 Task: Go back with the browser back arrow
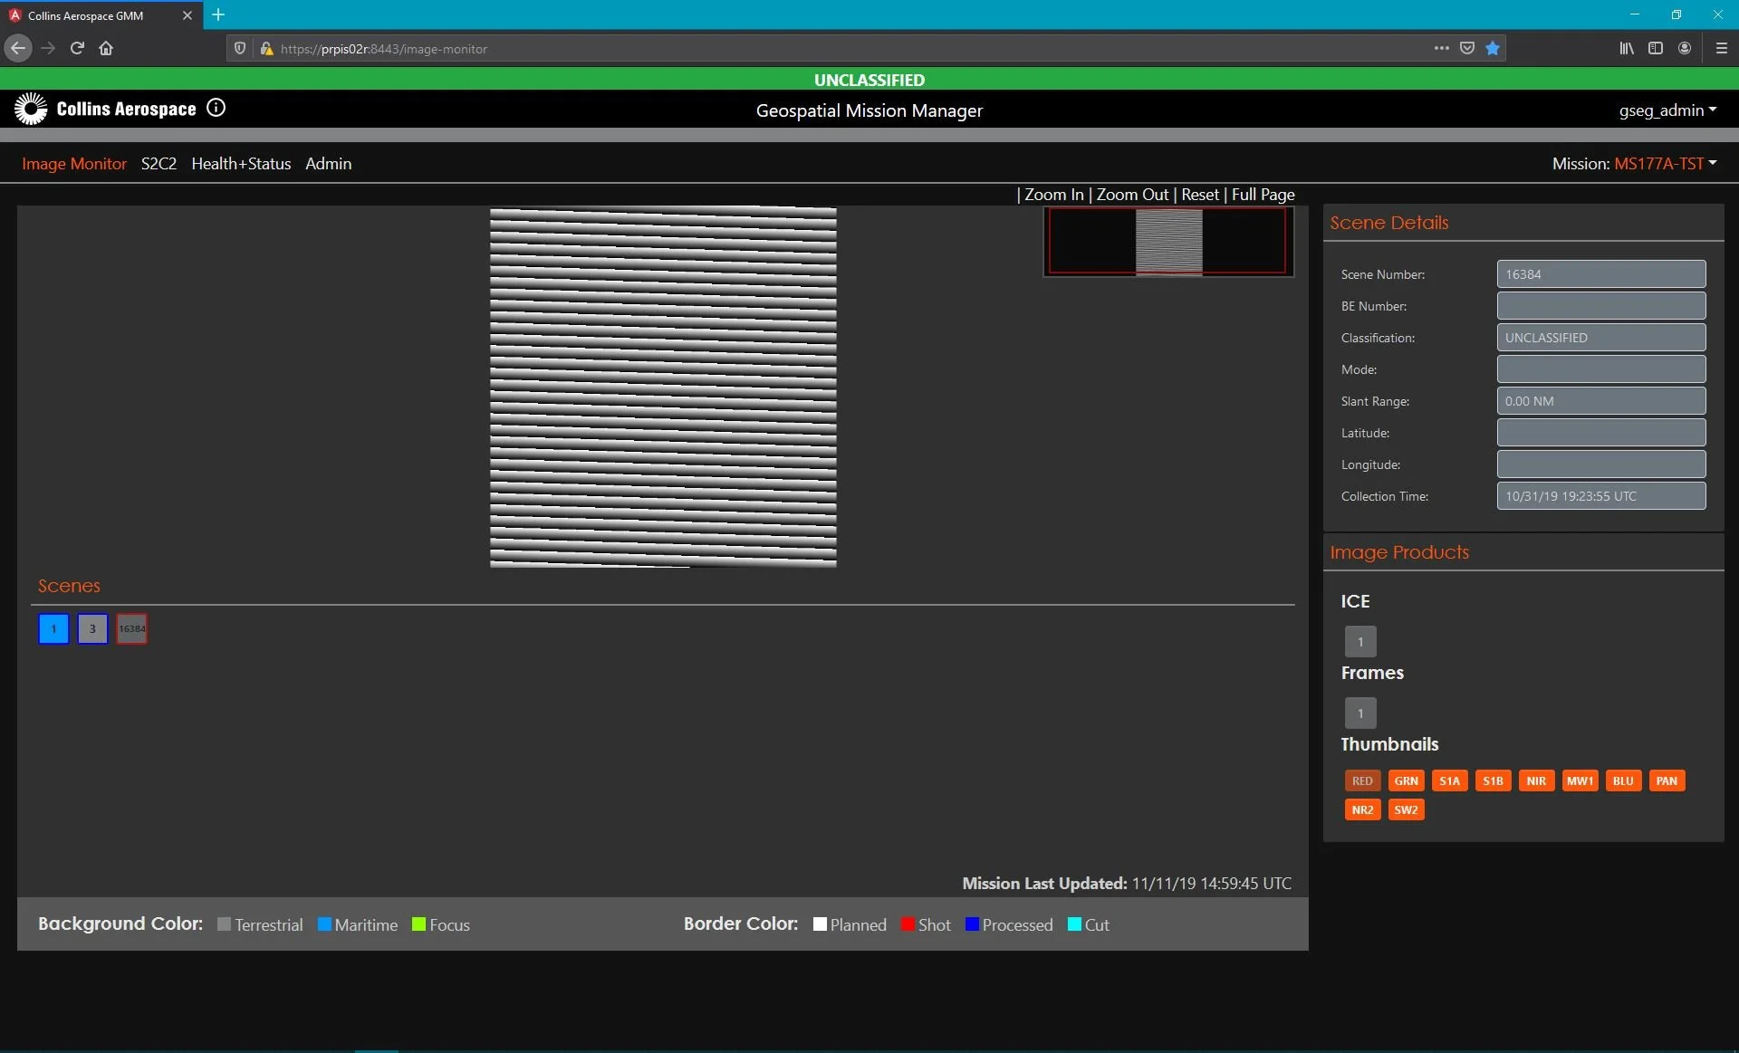[x=18, y=48]
